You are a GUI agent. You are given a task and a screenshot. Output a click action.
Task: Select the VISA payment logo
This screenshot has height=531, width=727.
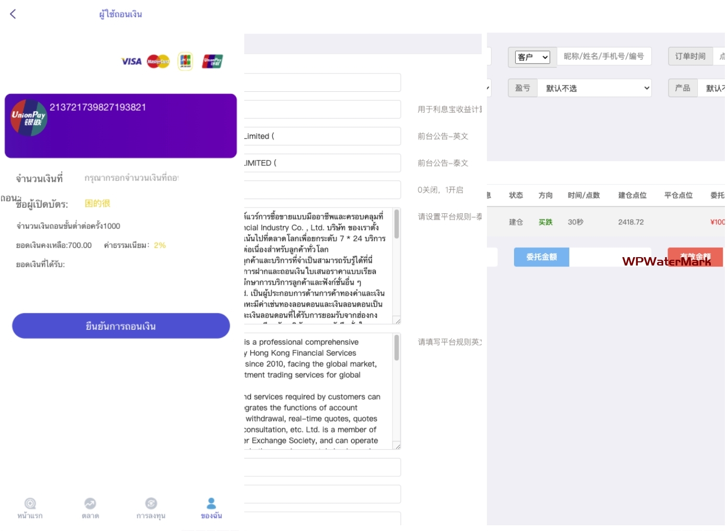pyautogui.click(x=132, y=62)
